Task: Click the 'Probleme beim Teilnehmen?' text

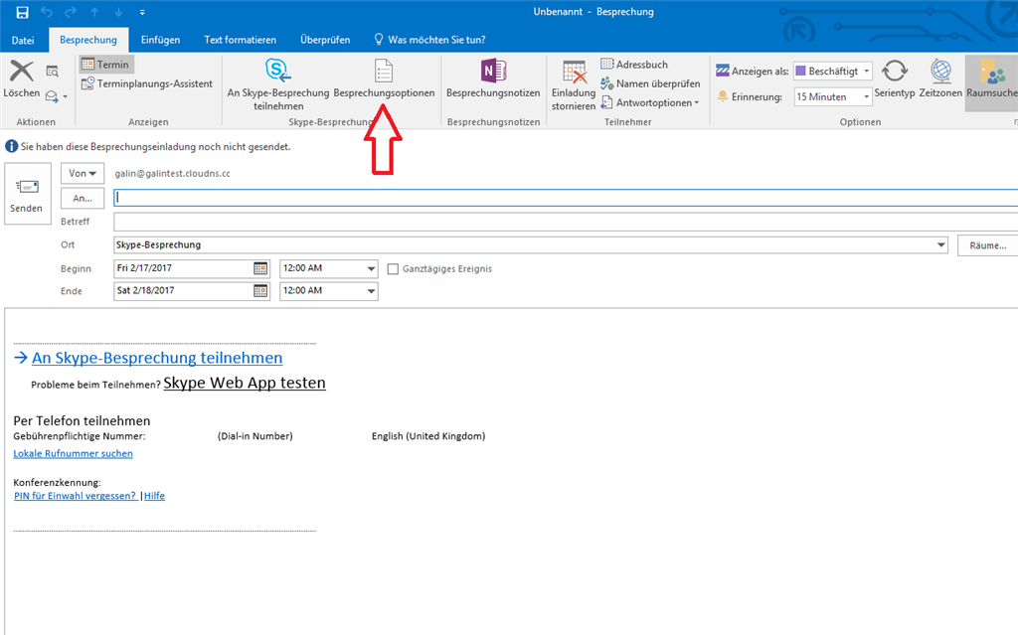Action: click(x=96, y=385)
